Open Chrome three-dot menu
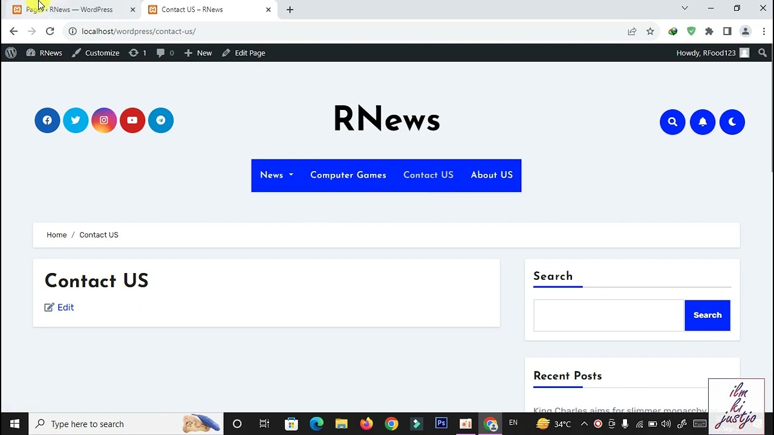This screenshot has height=435, width=774. [764, 31]
